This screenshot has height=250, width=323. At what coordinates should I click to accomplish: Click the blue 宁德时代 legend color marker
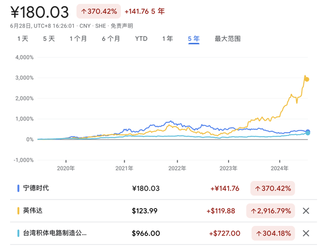[x=19, y=188]
